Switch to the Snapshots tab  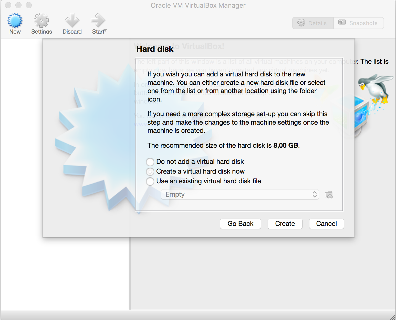pyautogui.click(x=359, y=23)
